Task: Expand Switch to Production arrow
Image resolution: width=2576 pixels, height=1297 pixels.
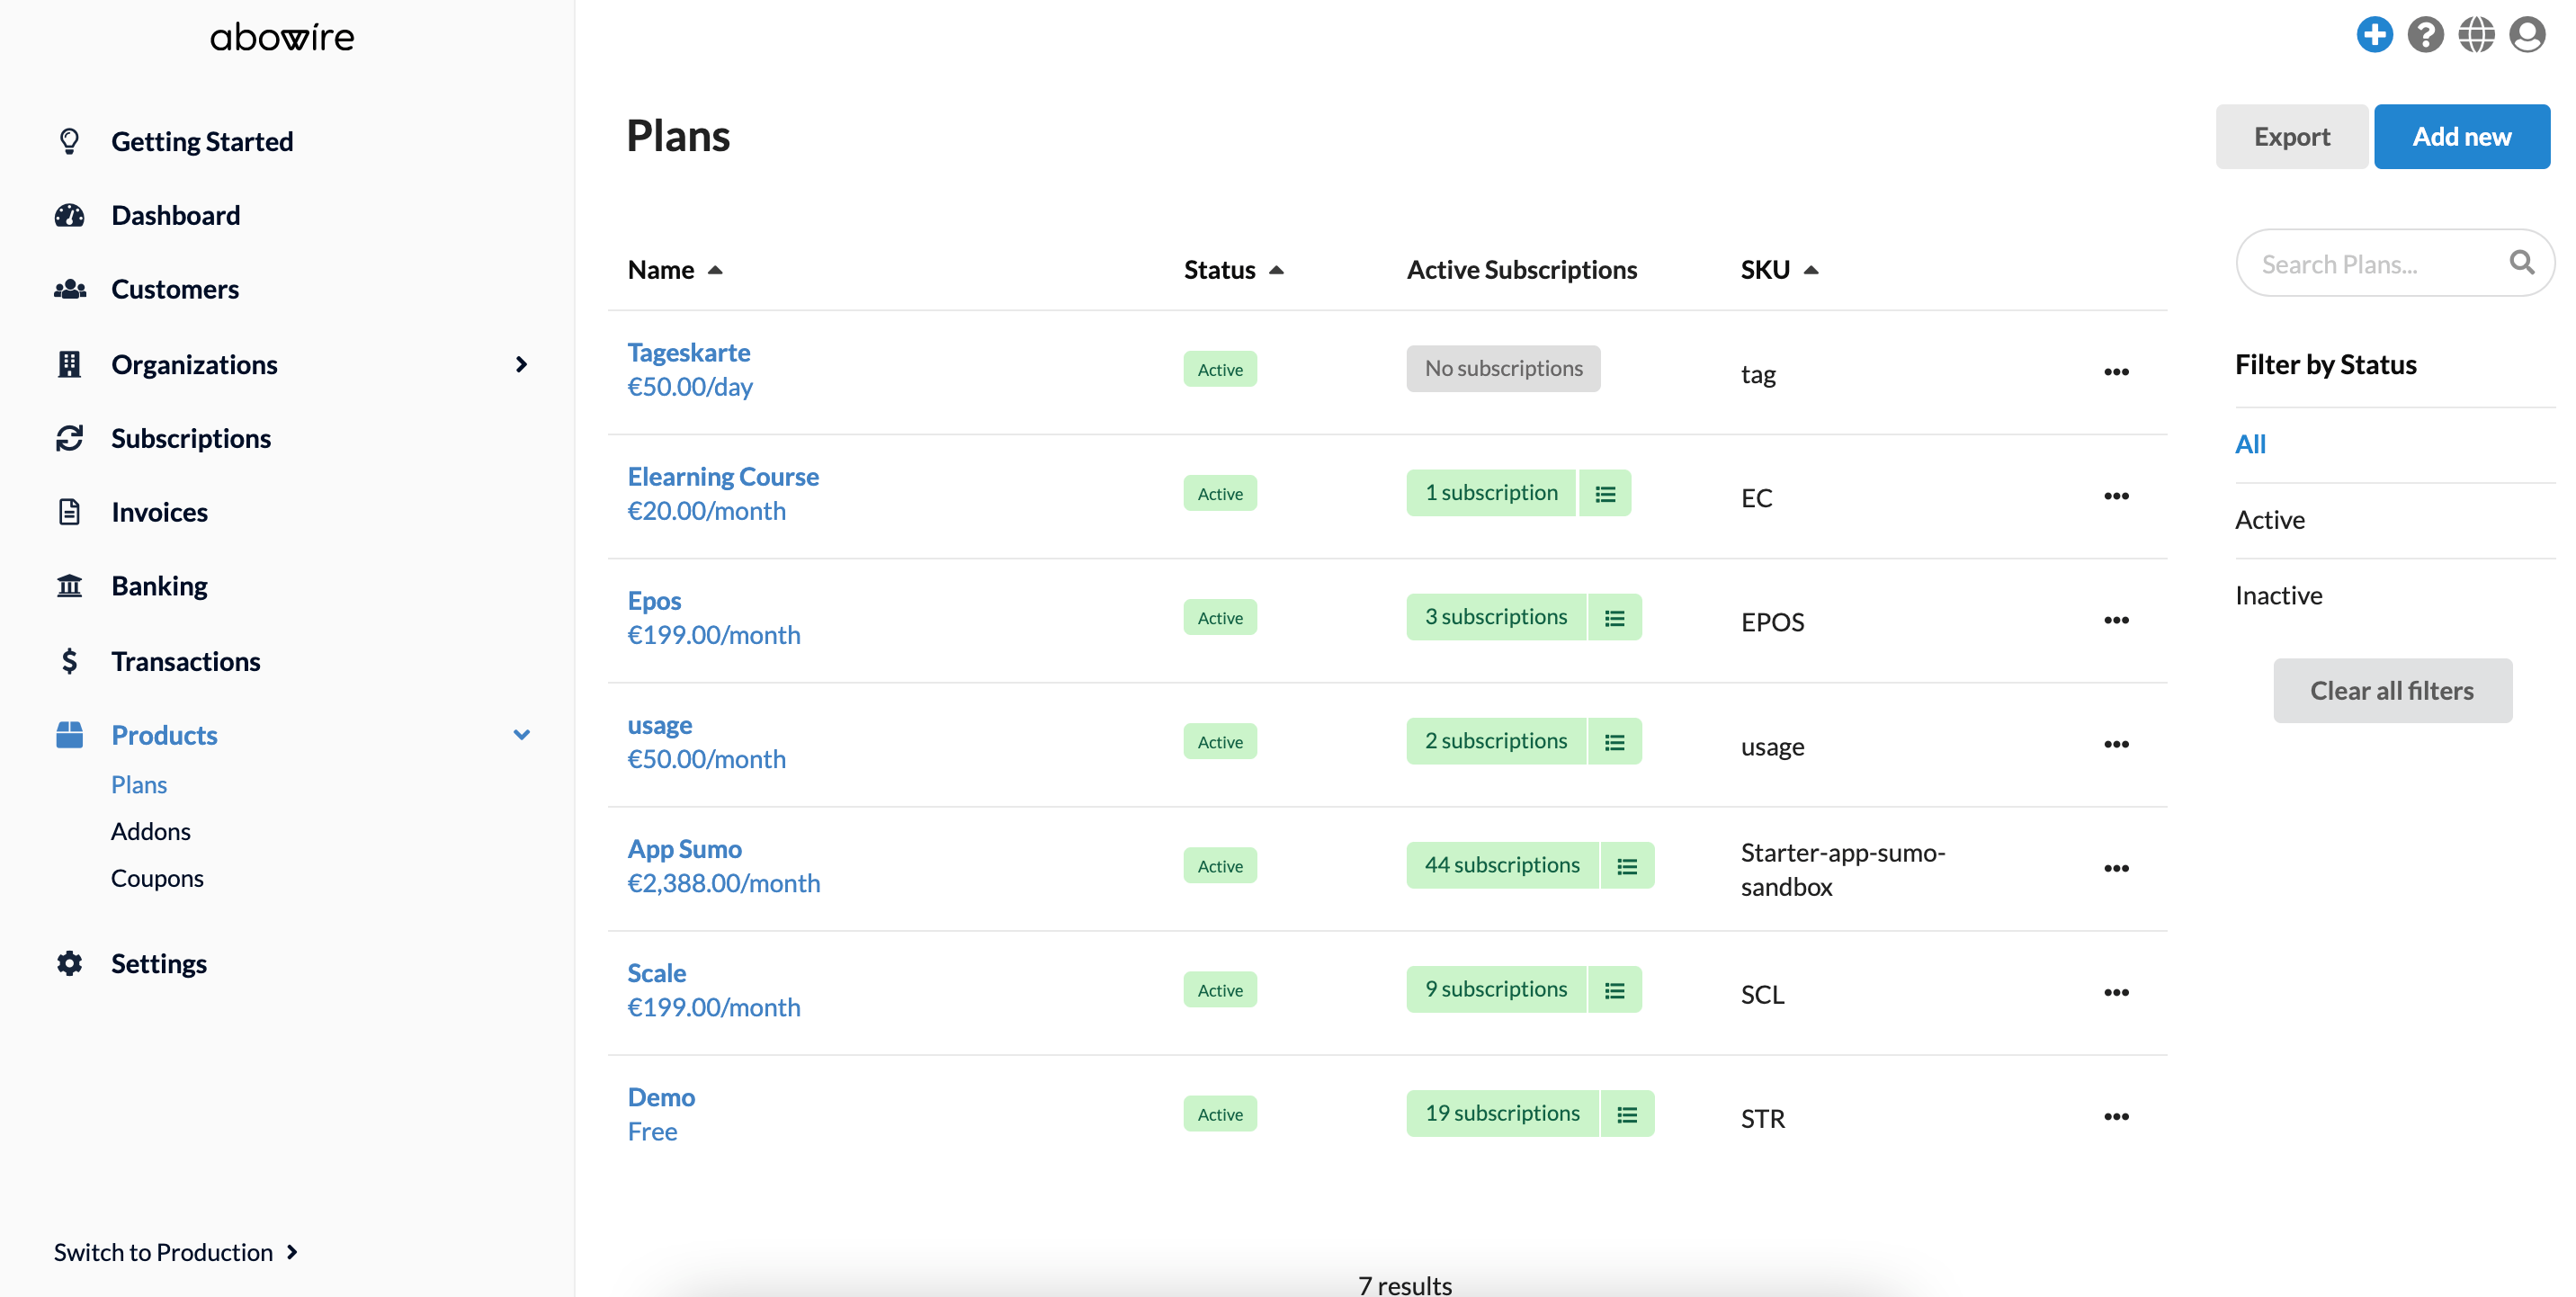Action: pos(292,1252)
